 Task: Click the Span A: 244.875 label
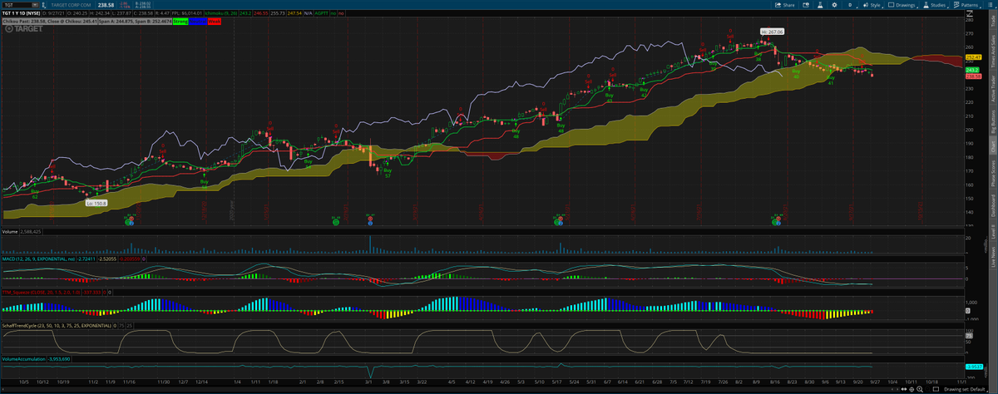134,21
